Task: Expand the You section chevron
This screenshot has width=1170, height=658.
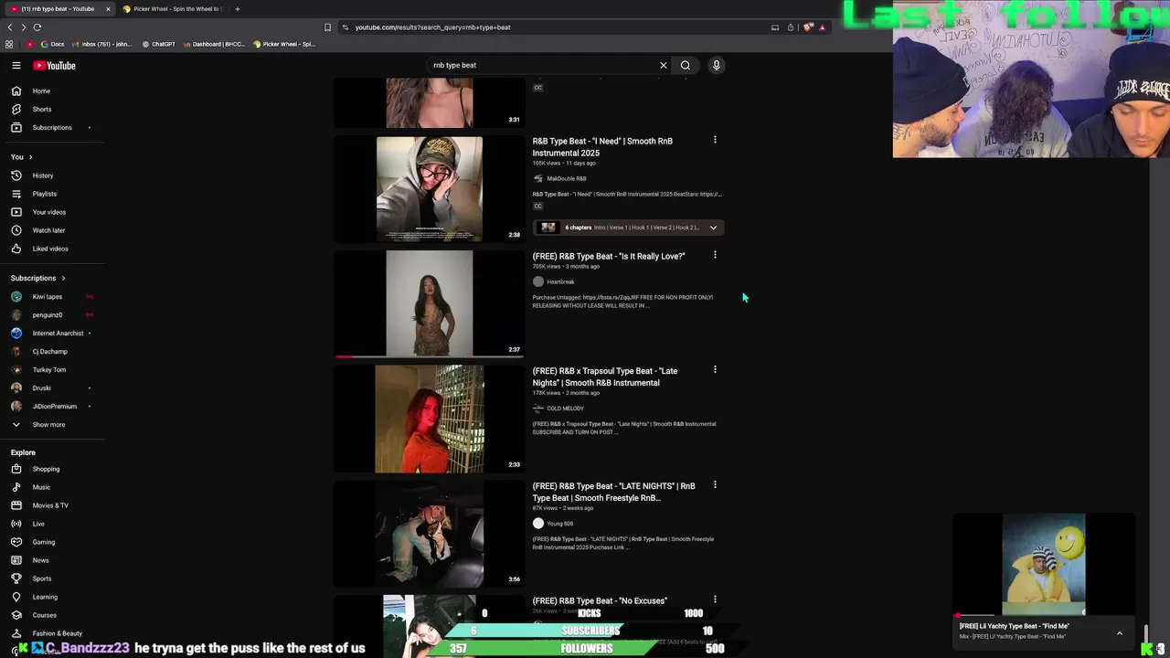Action: click(31, 157)
